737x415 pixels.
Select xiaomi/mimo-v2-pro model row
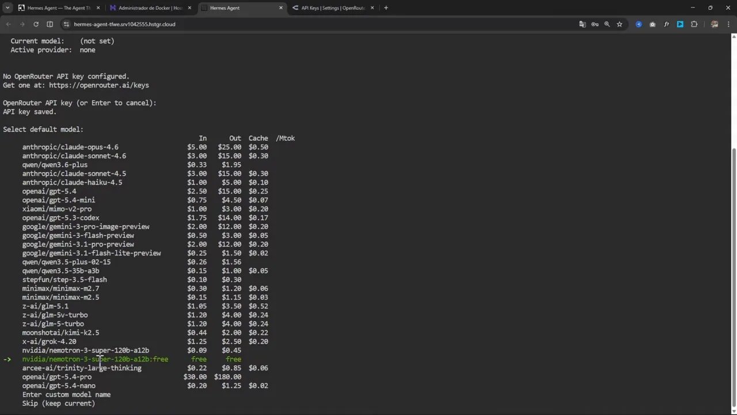[x=145, y=209]
